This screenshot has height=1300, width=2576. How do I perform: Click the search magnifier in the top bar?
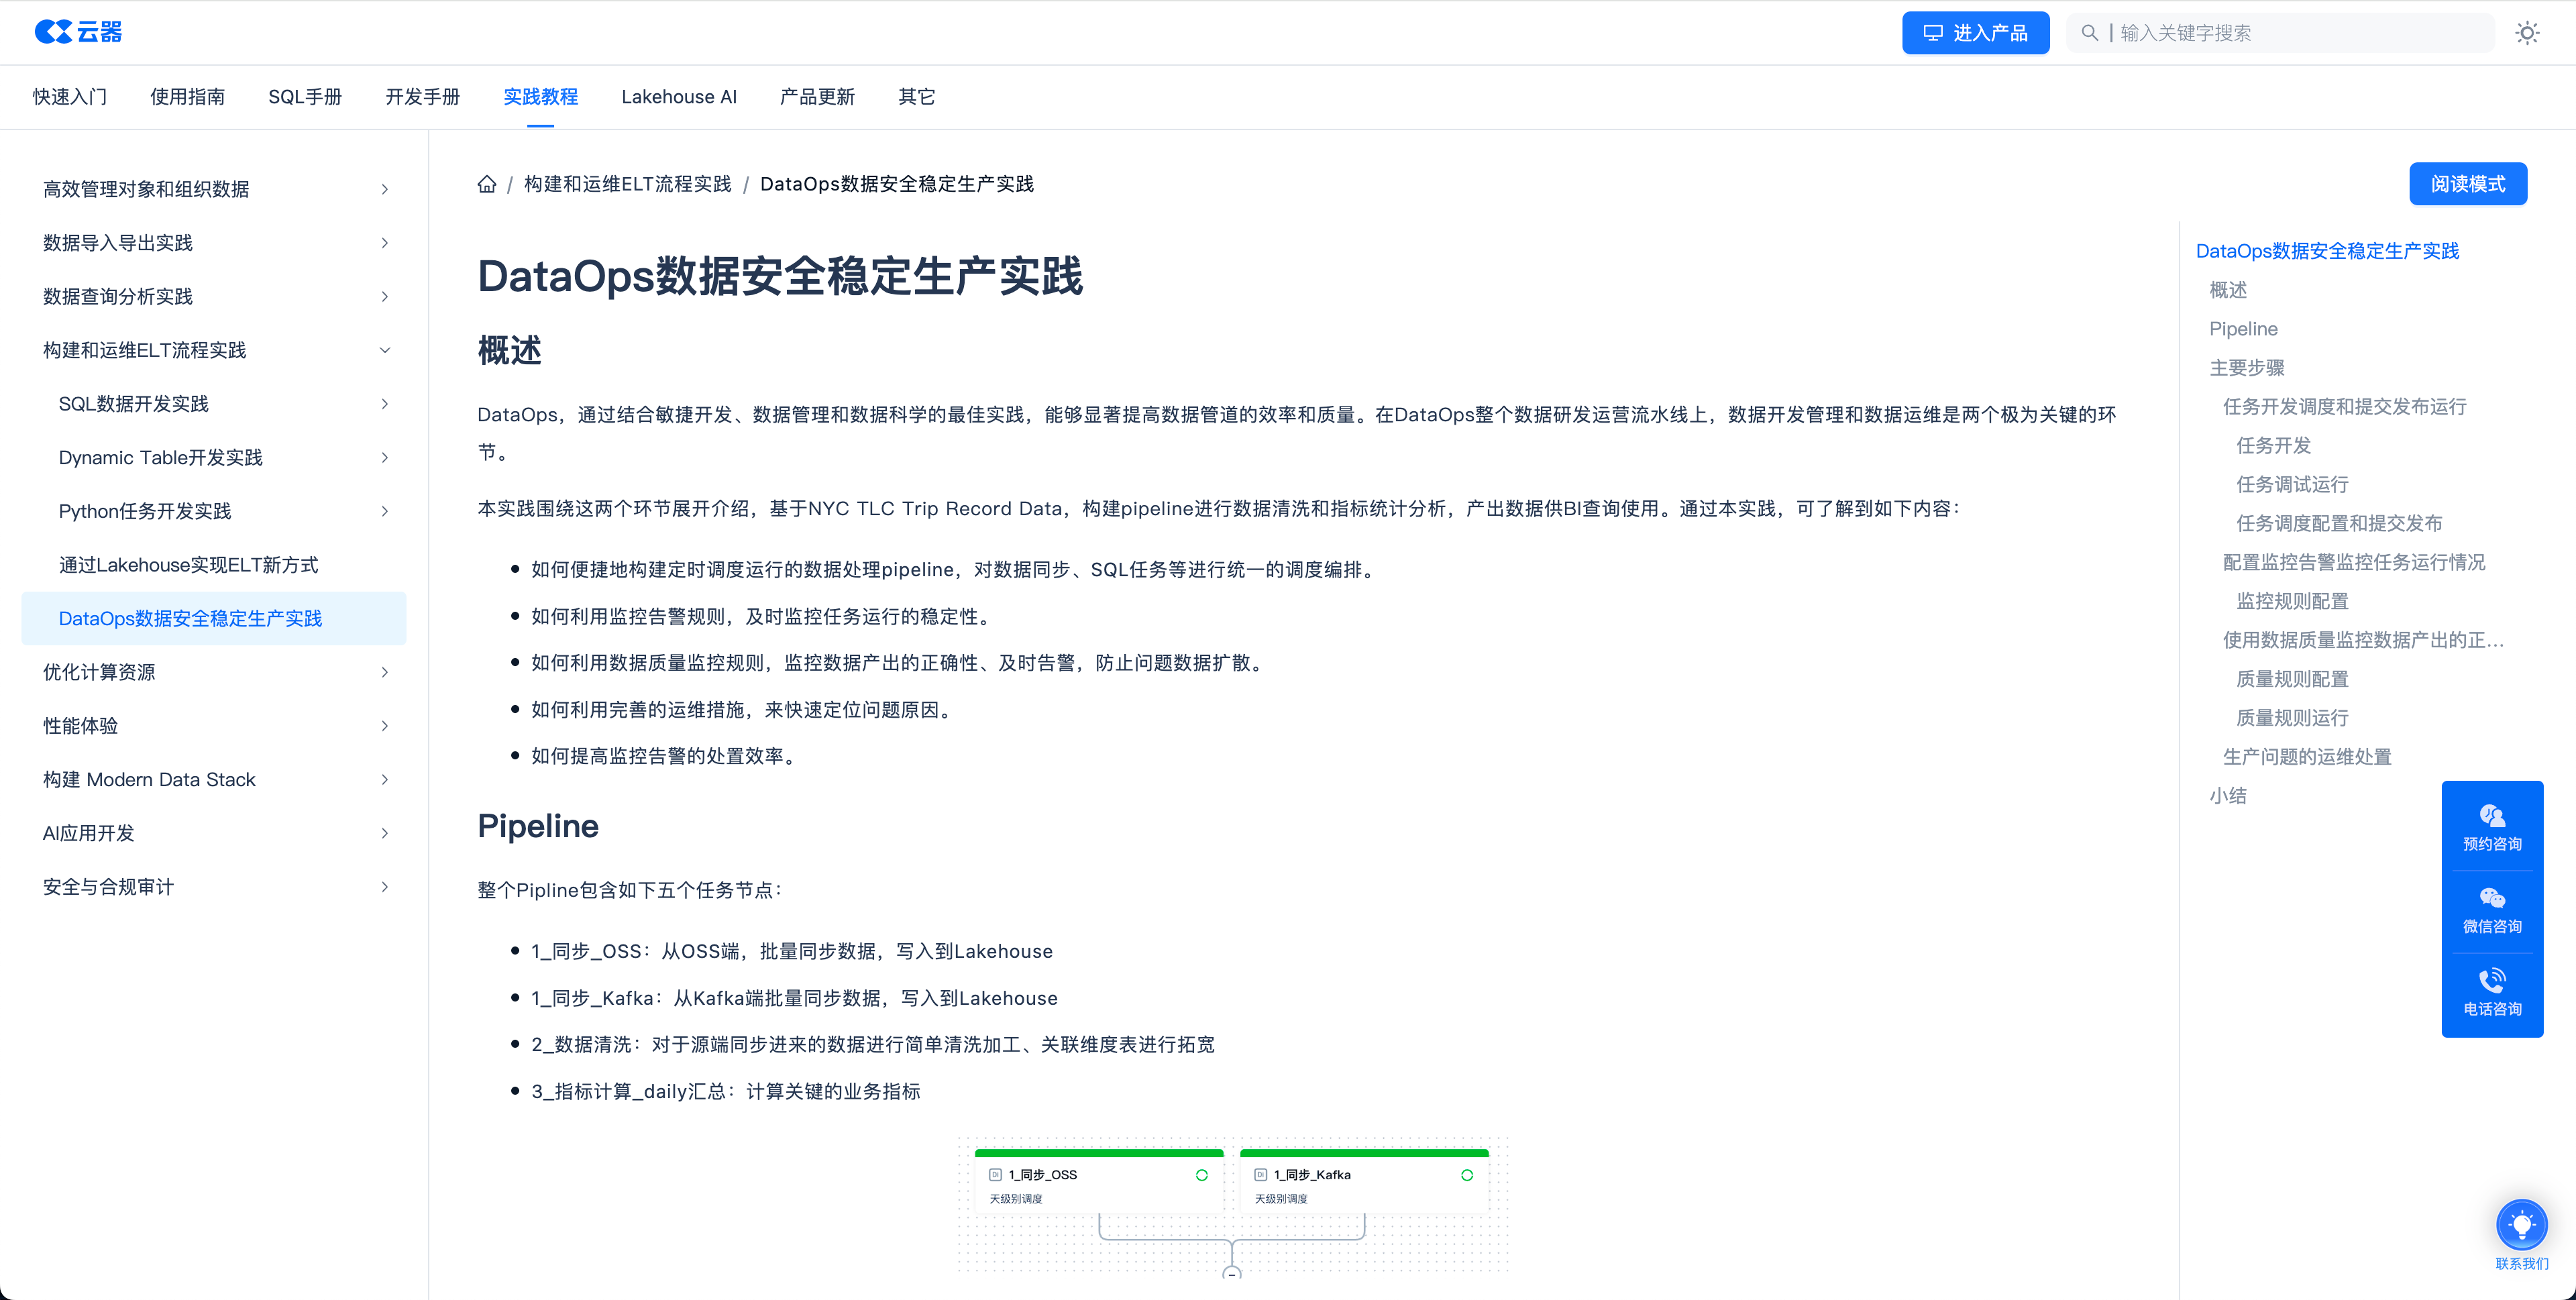[x=2090, y=32]
